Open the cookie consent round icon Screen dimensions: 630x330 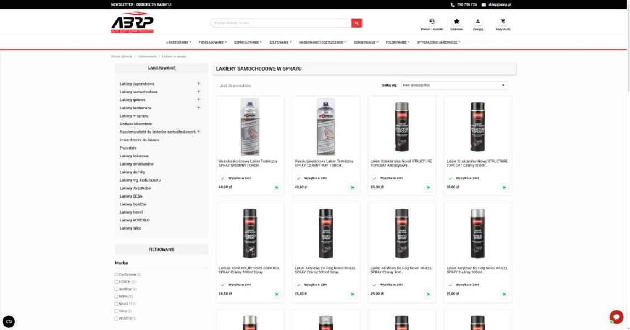coord(9,322)
